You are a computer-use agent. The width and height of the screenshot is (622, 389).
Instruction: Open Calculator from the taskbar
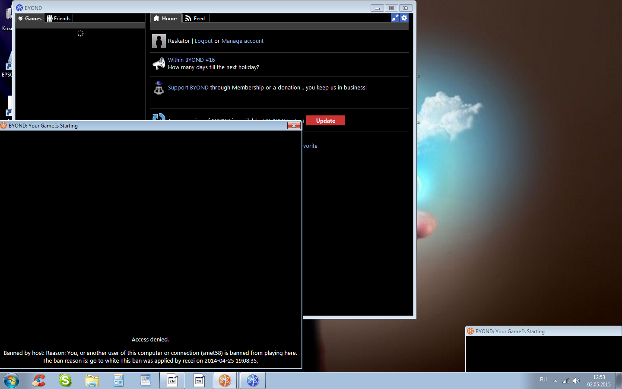tap(119, 380)
